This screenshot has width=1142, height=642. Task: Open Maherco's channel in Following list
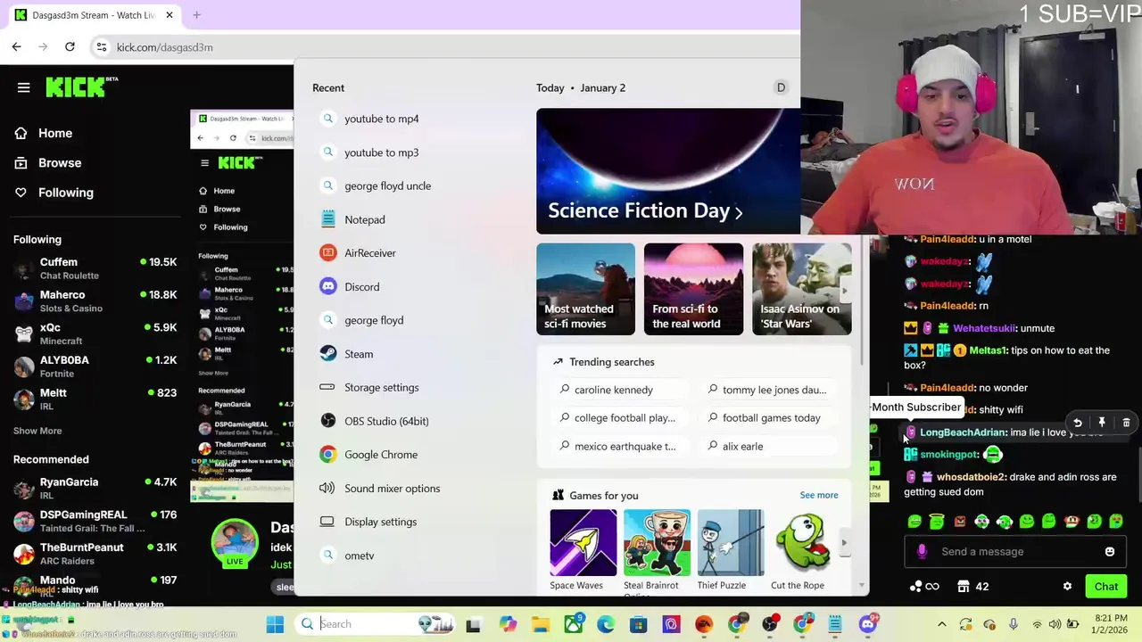(x=95, y=300)
